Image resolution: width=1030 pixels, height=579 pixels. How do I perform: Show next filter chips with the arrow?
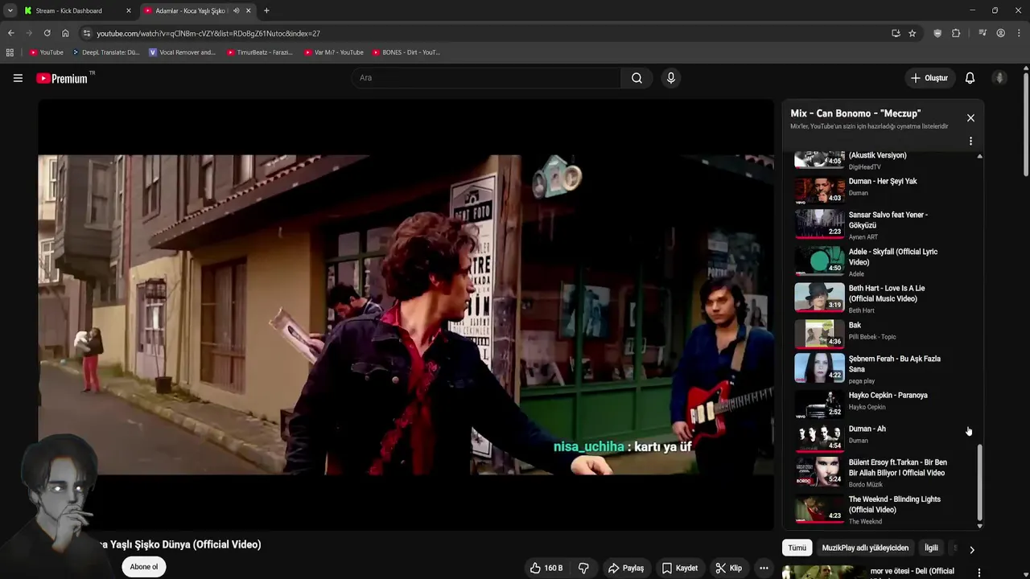point(971,550)
